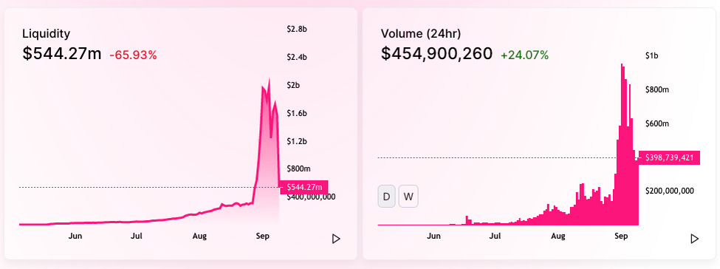Click the play icon under Liquidity chart
This screenshot has height=269, width=720.
[336, 239]
